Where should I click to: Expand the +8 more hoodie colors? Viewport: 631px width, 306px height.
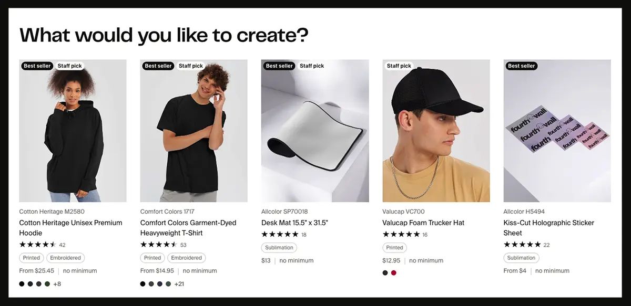(x=57, y=284)
